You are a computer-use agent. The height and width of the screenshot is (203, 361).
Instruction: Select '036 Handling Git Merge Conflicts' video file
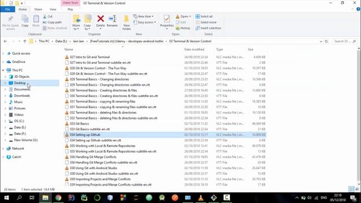click(93, 157)
